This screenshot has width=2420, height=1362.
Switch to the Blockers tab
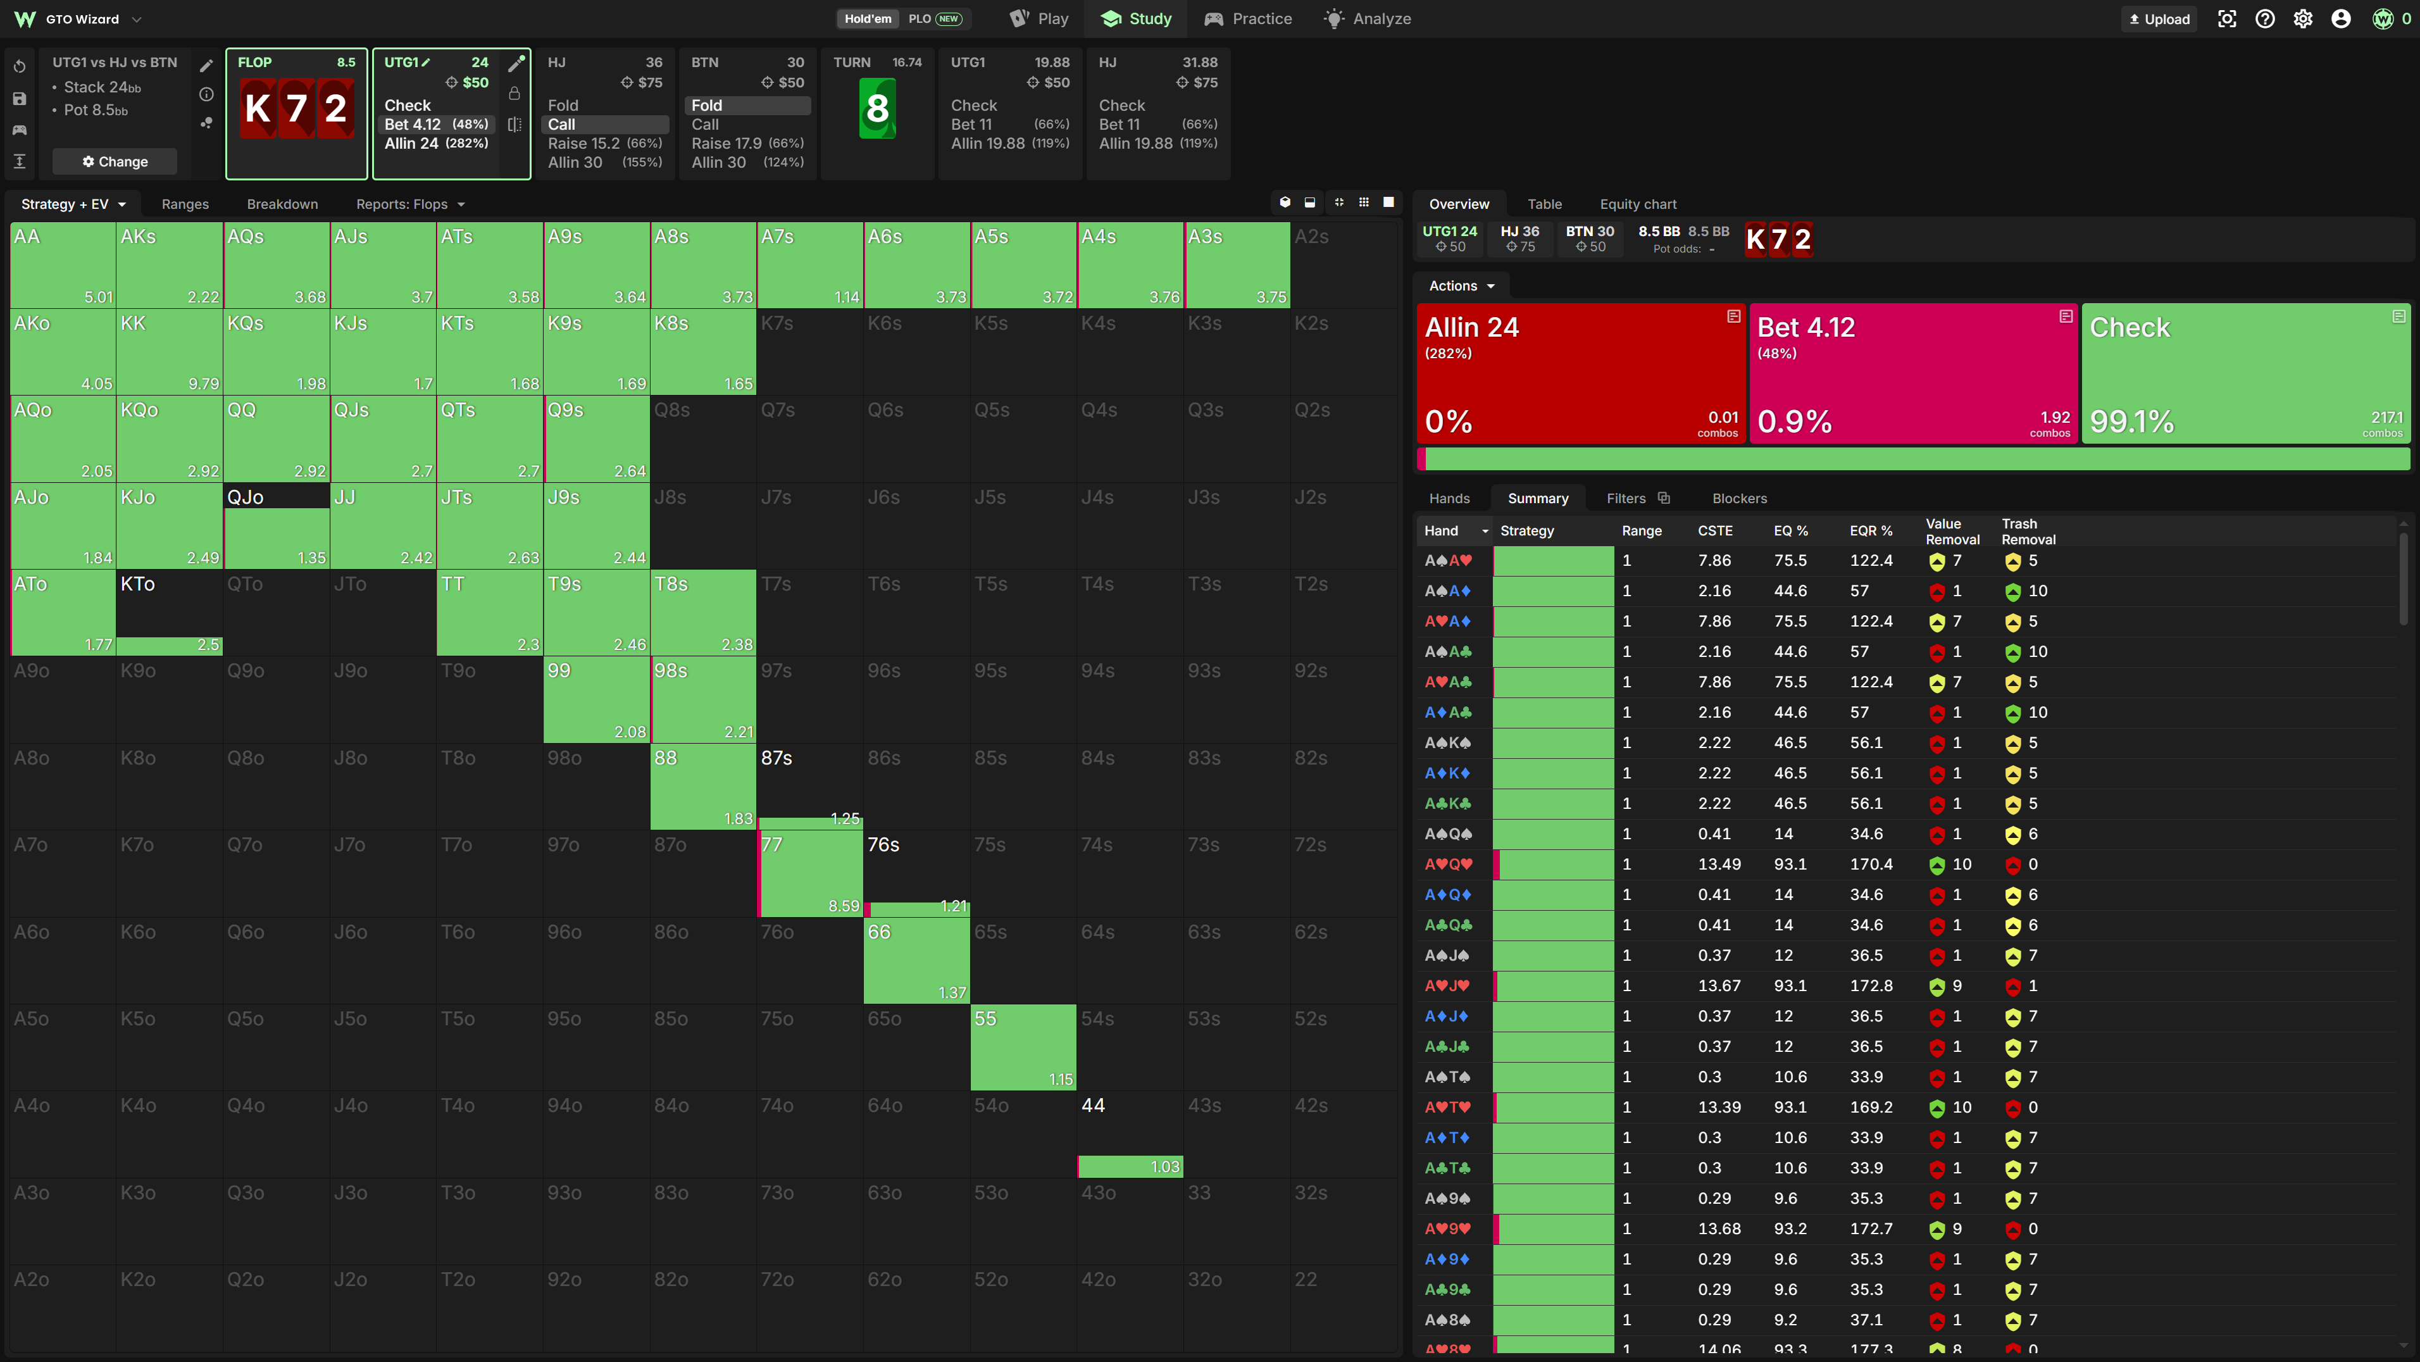pyautogui.click(x=1739, y=498)
